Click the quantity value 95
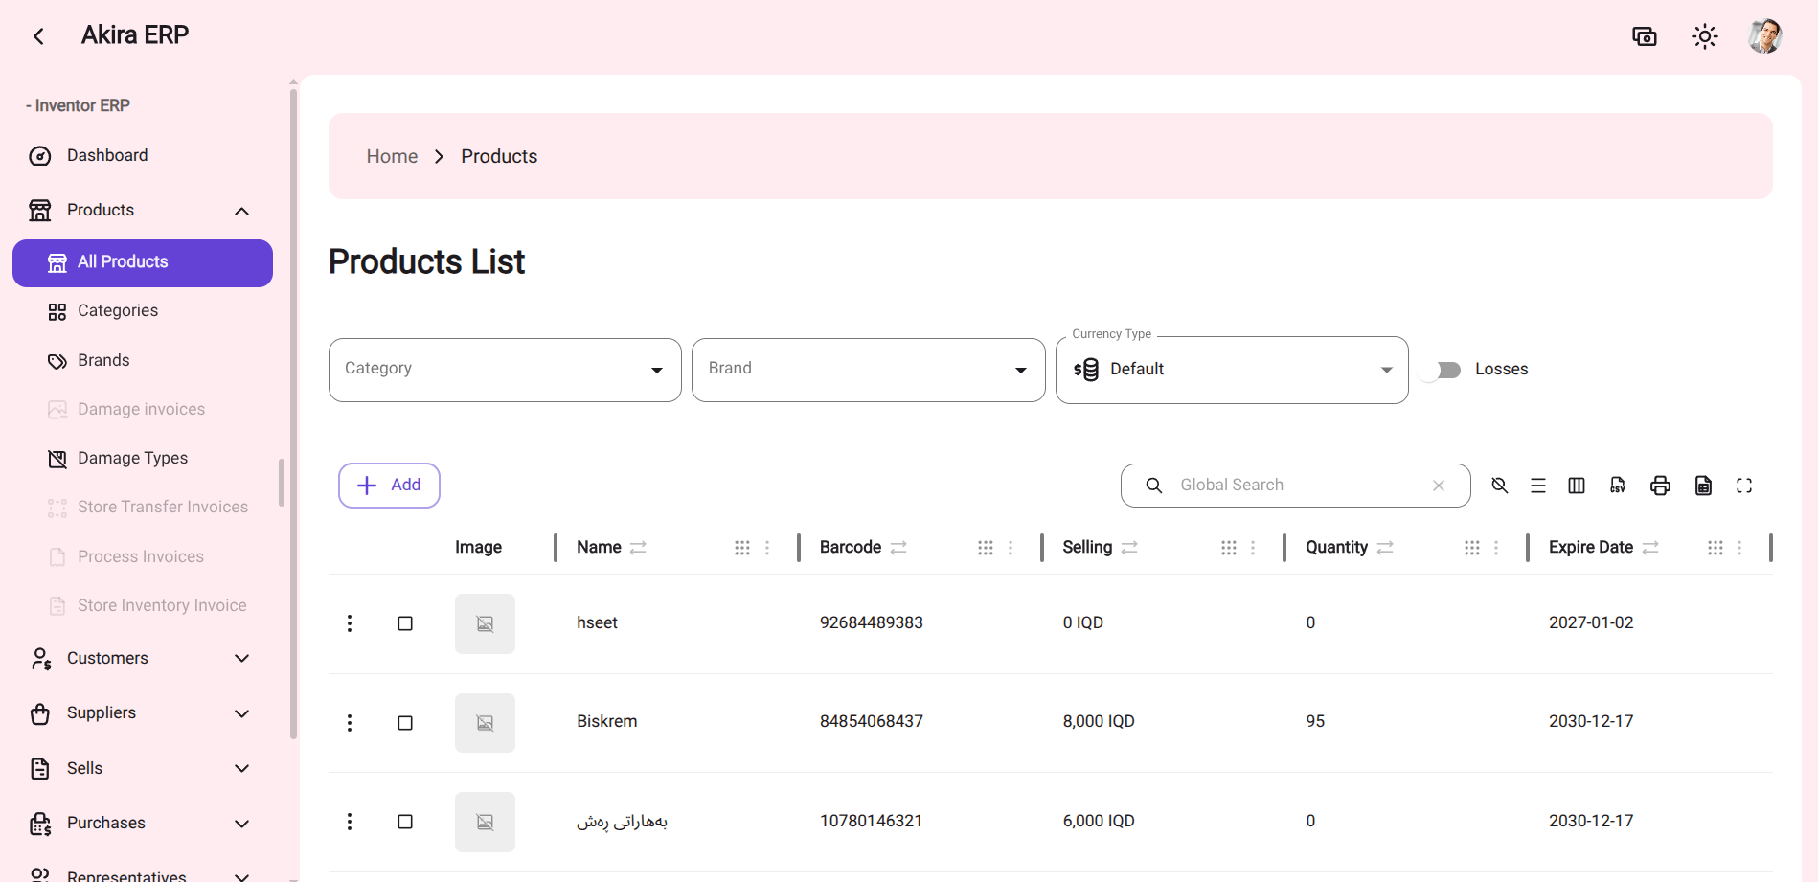This screenshot has height=882, width=1818. pyautogui.click(x=1315, y=722)
